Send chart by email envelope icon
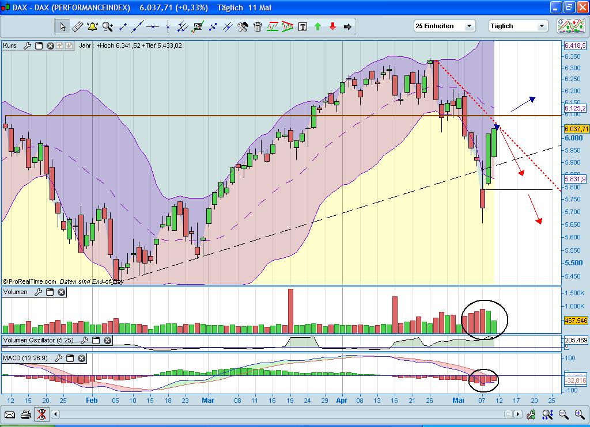 (9, 414)
